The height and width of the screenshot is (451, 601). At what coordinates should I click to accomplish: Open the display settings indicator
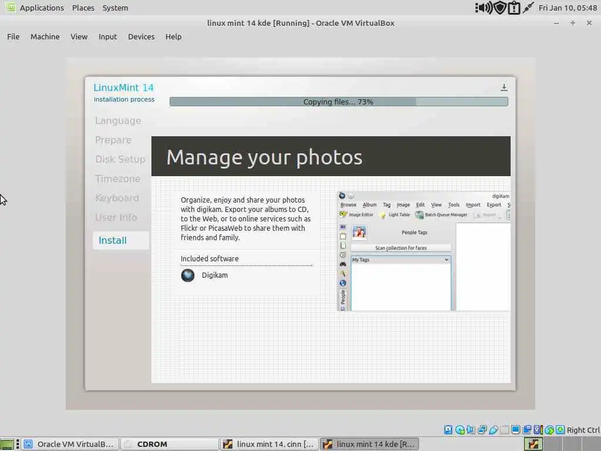[x=515, y=430]
